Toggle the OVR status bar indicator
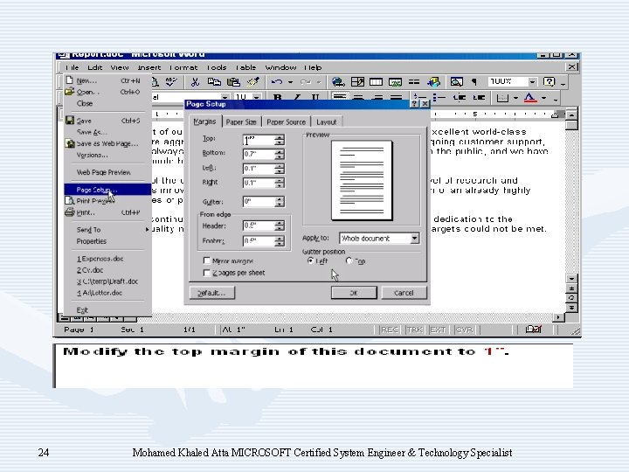This screenshot has height=472, width=629. tap(464, 330)
